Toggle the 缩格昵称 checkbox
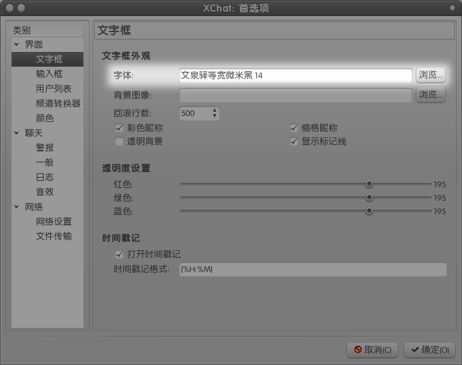The height and width of the screenshot is (365, 462). (x=294, y=128)
